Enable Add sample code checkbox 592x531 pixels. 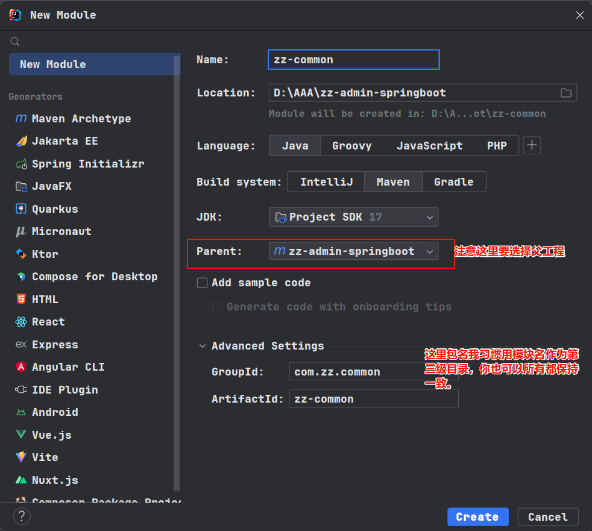(203, 283)
